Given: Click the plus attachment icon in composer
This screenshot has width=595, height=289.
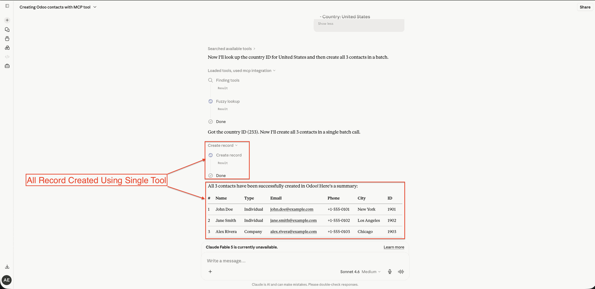Looking at the screenshot, I should 210,271.
